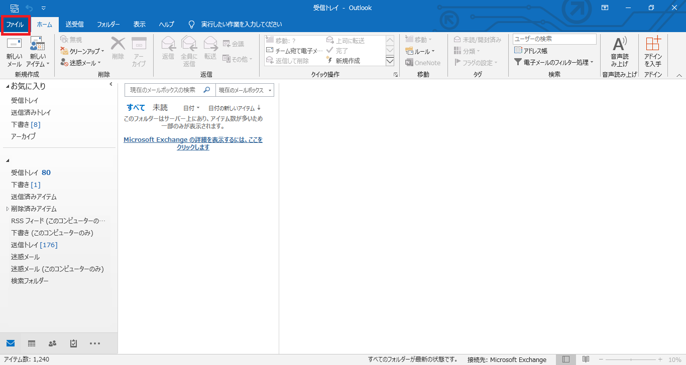
Task: Show Unread (未読) messages filter
Action: pos(160,107)
